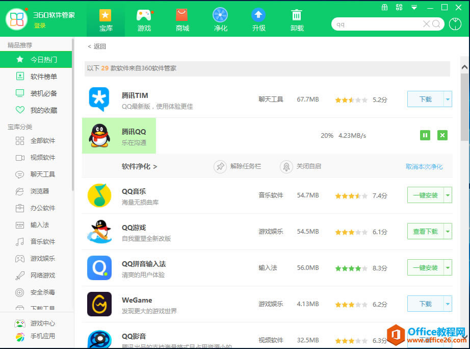Click the QQ拼音输入法 app icon
470x349 pixels.
(99, 268)
